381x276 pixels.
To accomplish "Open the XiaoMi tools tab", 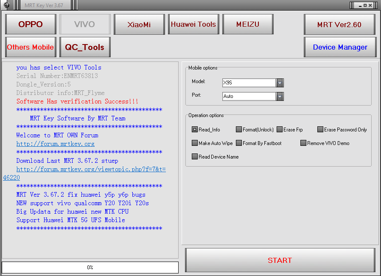I will point(139,24).
